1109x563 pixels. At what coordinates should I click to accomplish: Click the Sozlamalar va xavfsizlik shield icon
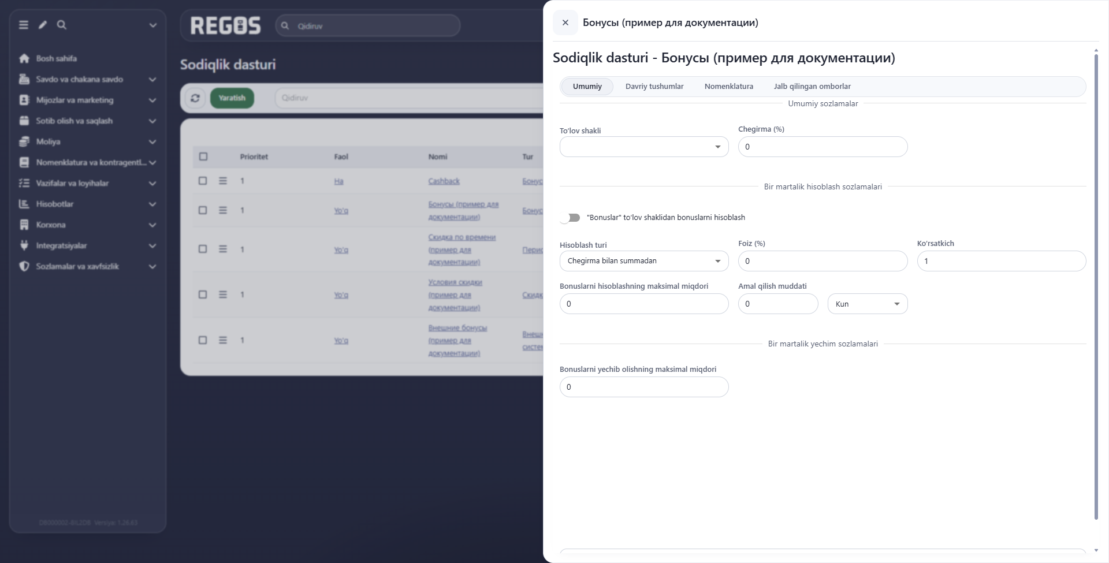pos(24,266)
